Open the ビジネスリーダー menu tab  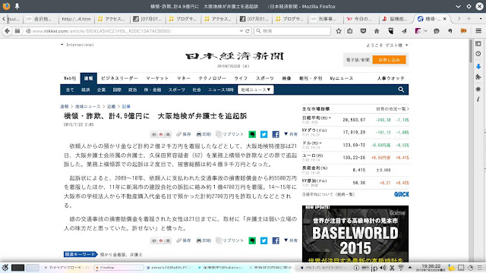tap(119, 78)
